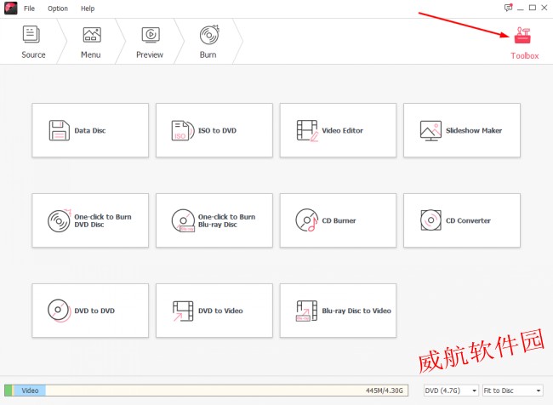This screenshot has width=553, height=405.
Task: Switch to the Source step tab
Action: [33, 42]
